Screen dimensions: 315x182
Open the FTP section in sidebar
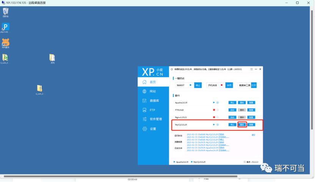point(153,110)
